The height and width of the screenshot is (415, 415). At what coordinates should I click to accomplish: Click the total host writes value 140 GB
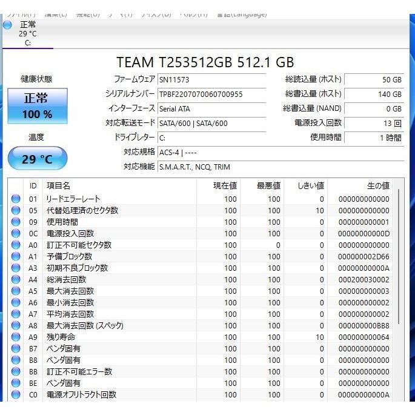[374, 95]
